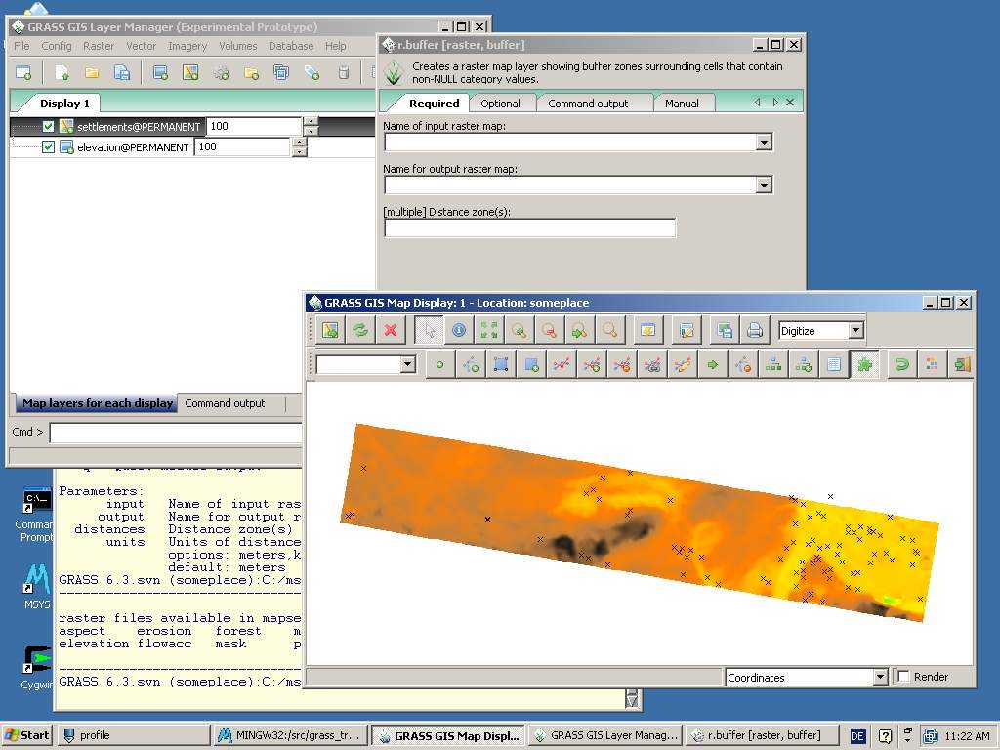The width and height of the screenshot is (1000, 750).
Task: Open the attribute table icon in digitize toolbar
Action: coord(834,365)
